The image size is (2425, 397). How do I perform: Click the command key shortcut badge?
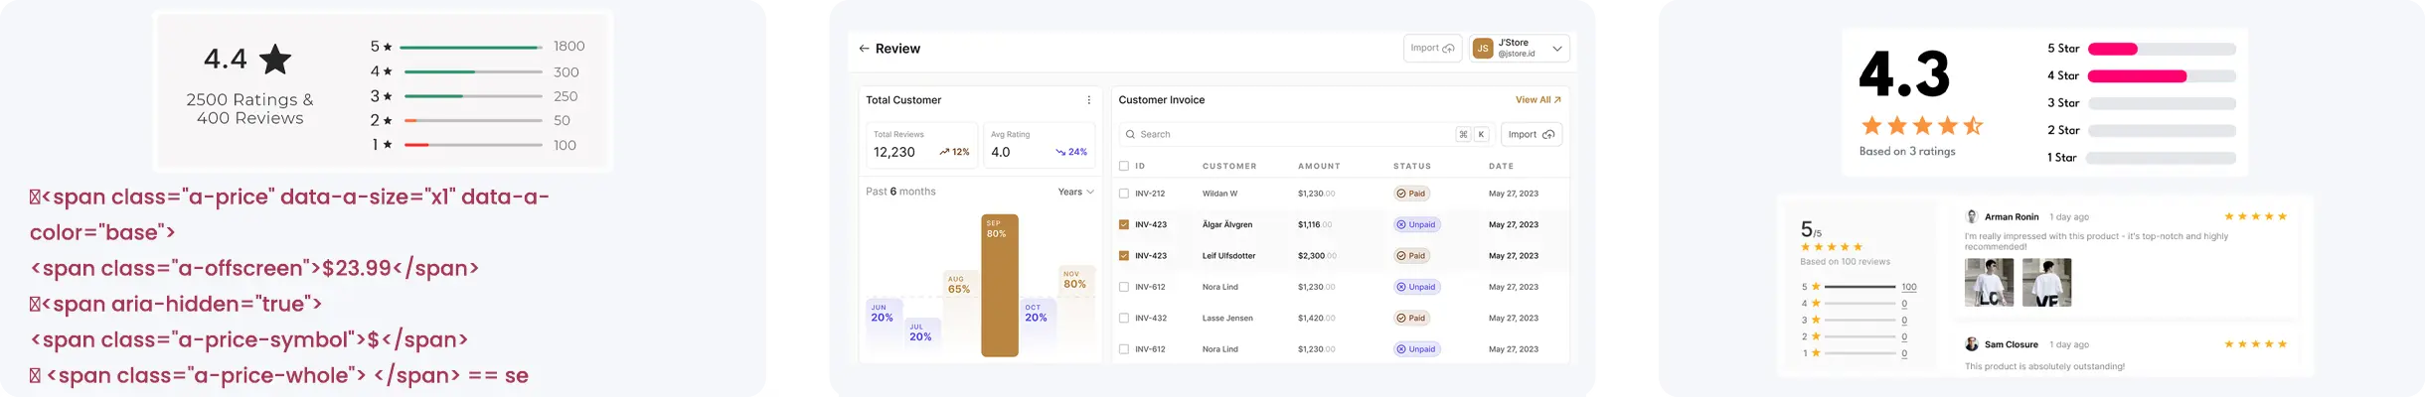[1463, 134]
